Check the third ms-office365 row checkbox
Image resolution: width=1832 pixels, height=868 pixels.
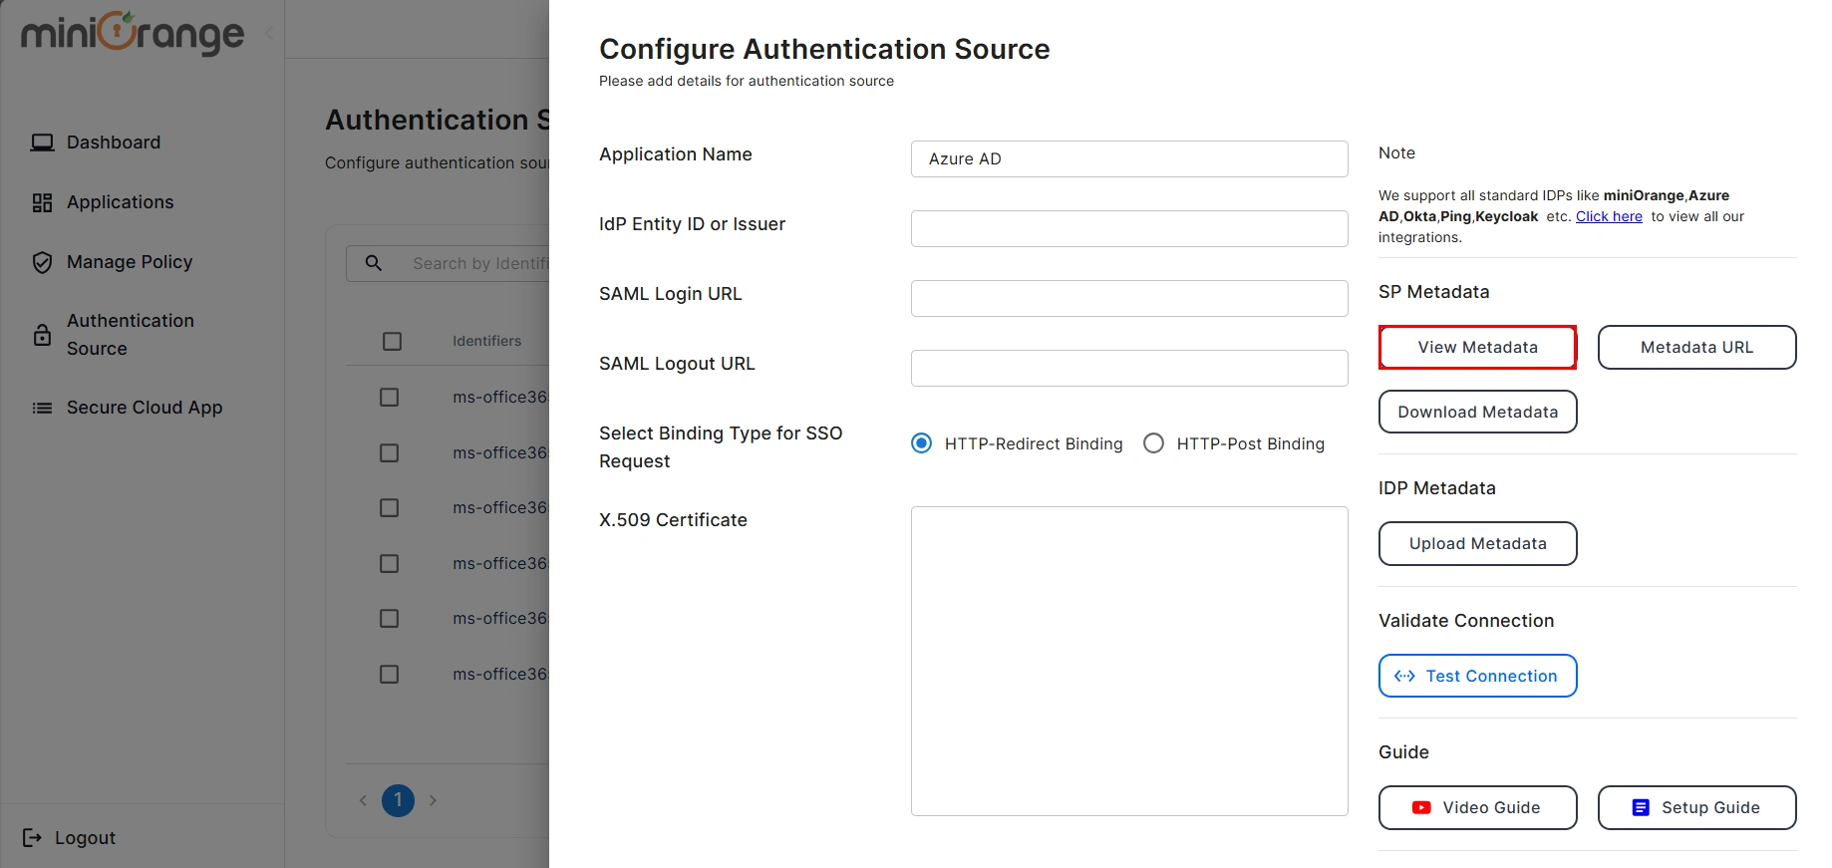click(x=390, y=508)
